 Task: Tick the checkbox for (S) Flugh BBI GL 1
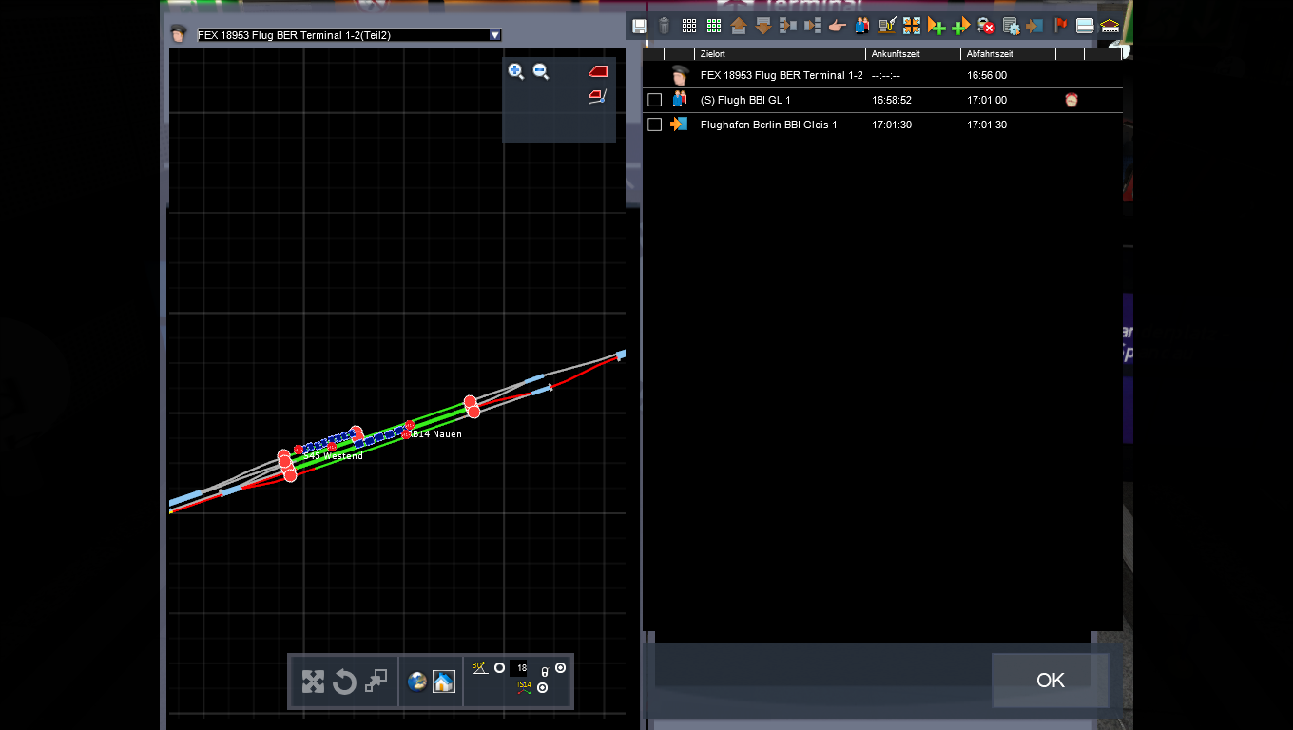(654, 100)
